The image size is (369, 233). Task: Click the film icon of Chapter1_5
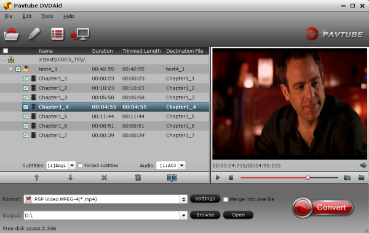point(34,116)
